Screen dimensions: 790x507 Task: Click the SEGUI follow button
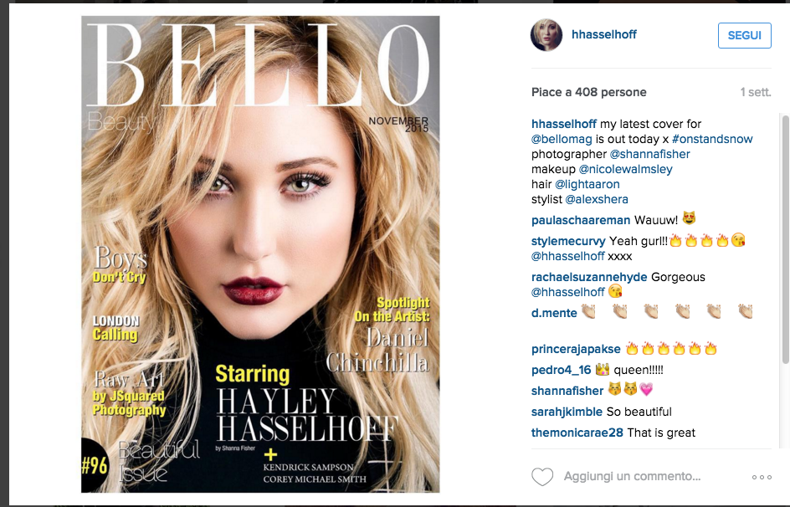[744, 35]
